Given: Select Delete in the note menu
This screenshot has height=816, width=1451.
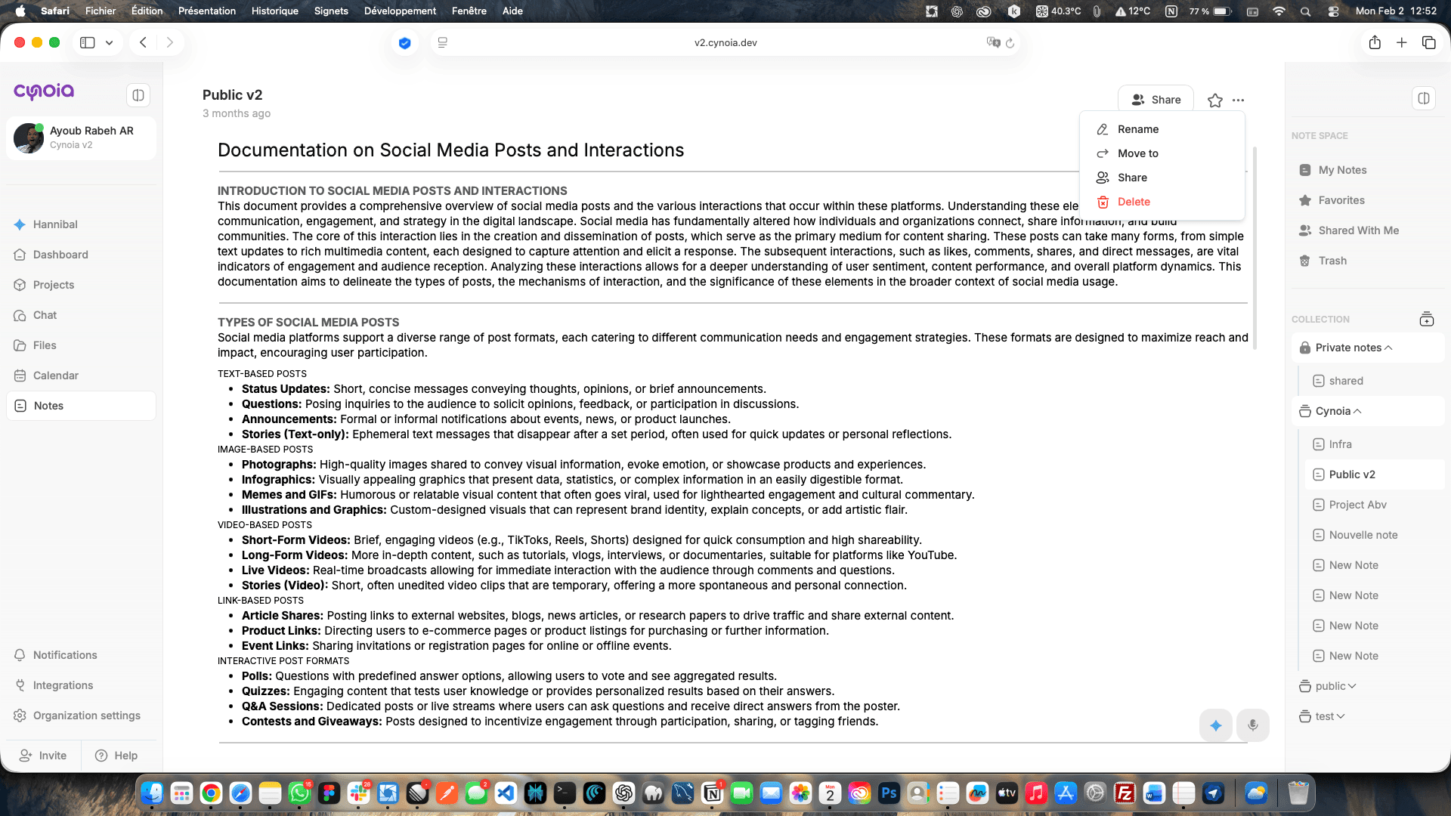Looking at the screenshot, I should [1134, 202].
